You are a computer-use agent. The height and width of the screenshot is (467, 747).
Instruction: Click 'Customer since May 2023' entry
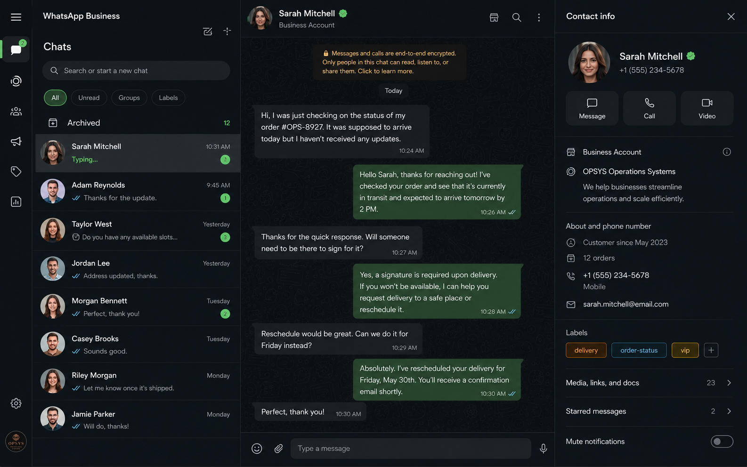625,243
